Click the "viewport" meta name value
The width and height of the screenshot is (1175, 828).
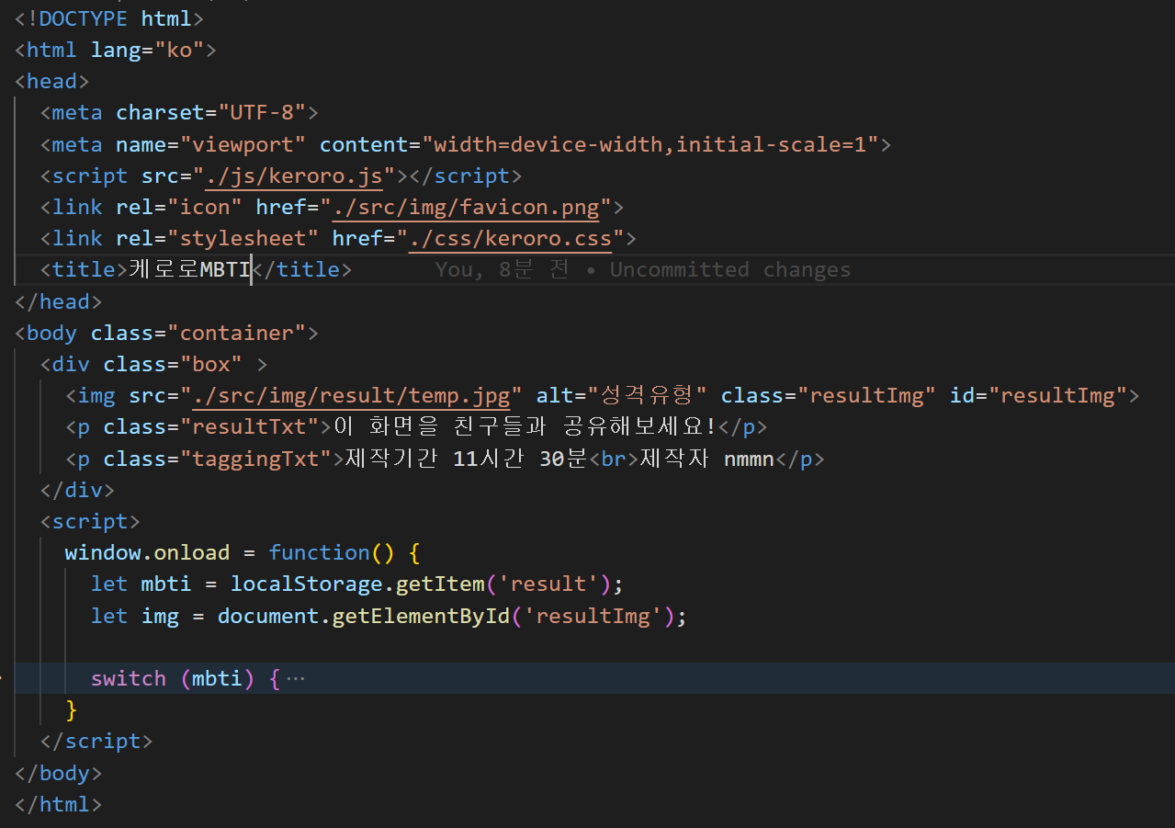(x=243, y=144)
